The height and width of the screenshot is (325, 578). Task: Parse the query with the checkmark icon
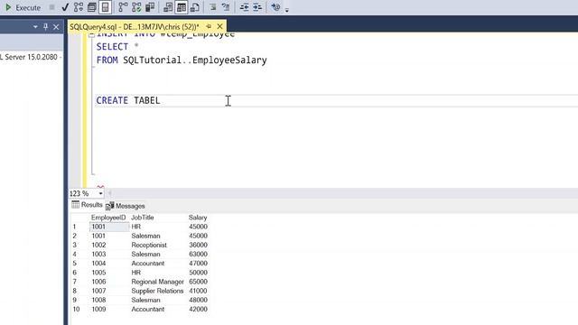pyautogui.click(x=65, y=7)
